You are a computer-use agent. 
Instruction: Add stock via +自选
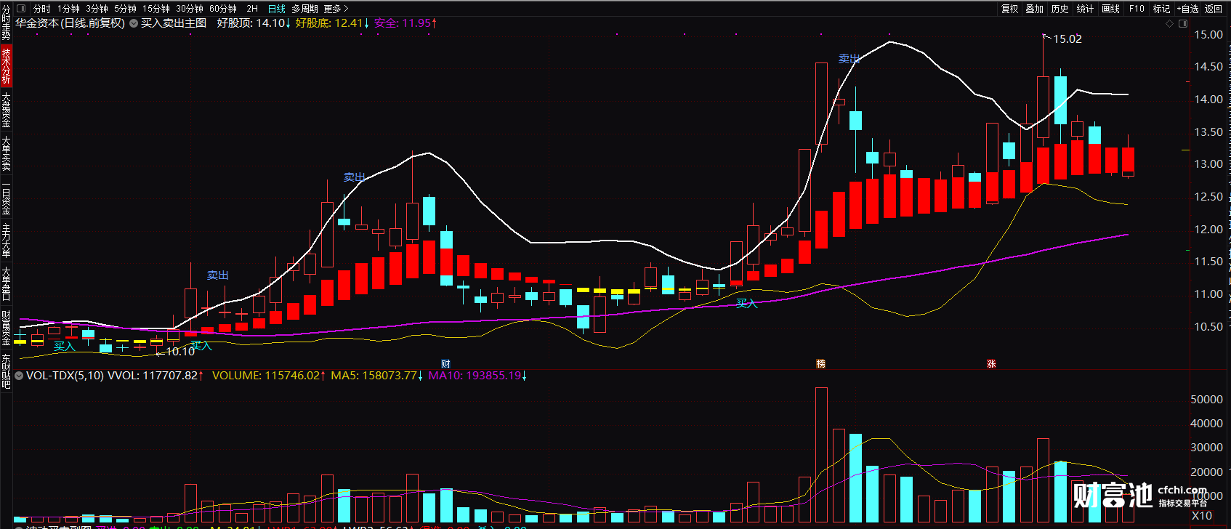(x=1187, y=9)
